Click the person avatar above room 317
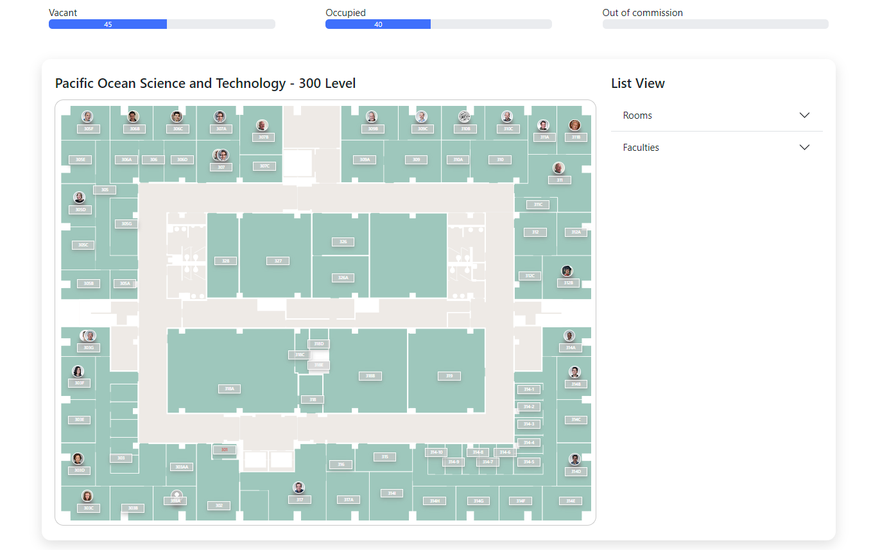 click(x=298, y=486)
